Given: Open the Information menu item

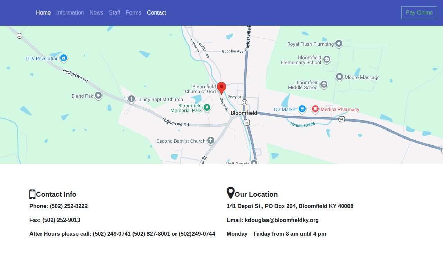Looking at the screenshot, I should (x=70, y=13).
